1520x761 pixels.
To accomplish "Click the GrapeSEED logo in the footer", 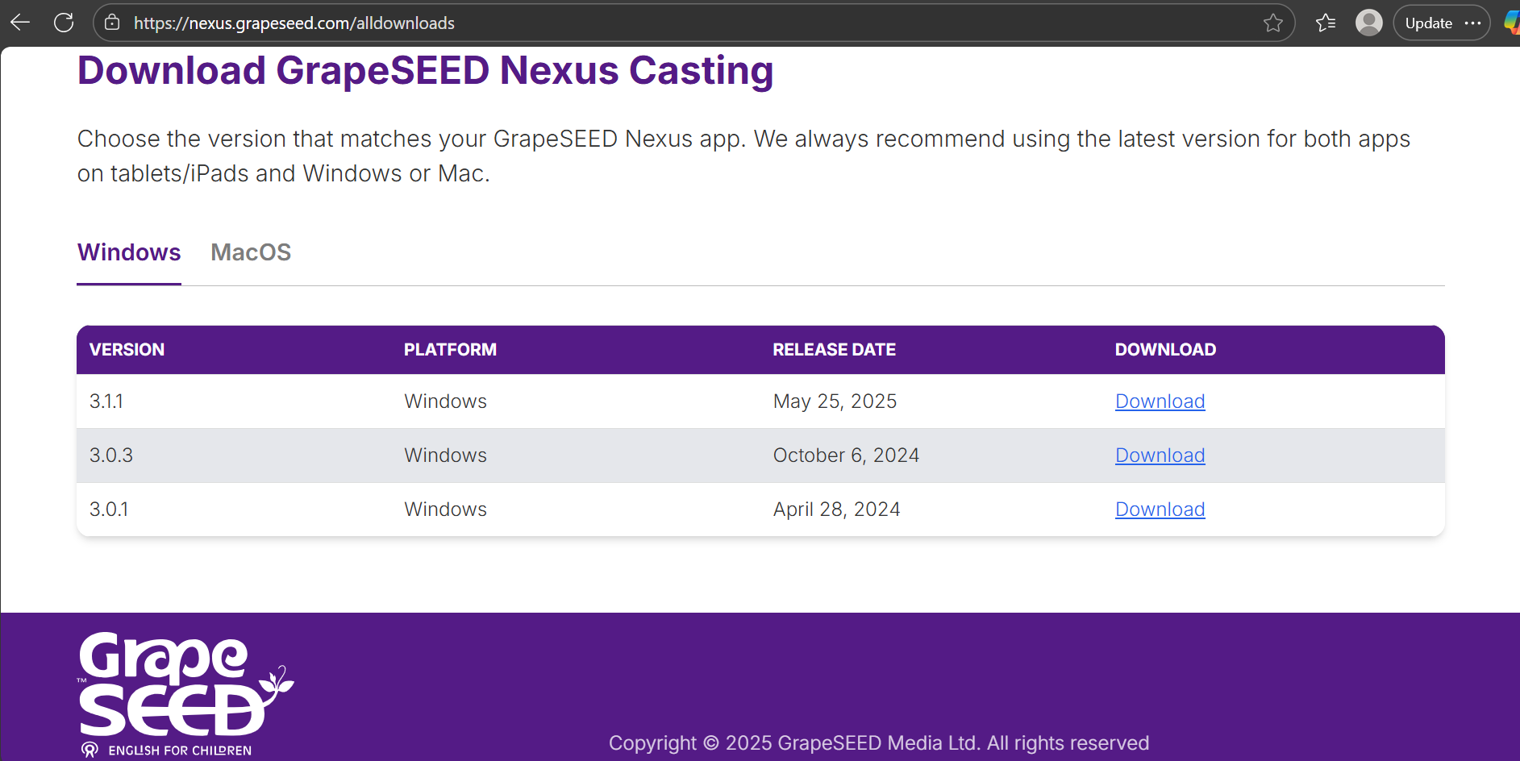I will tap(185, 695).
